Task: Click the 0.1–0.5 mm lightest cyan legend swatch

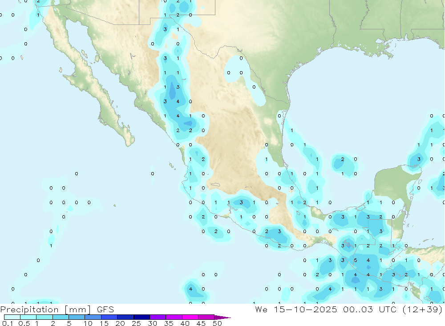Action: [12, 317]
